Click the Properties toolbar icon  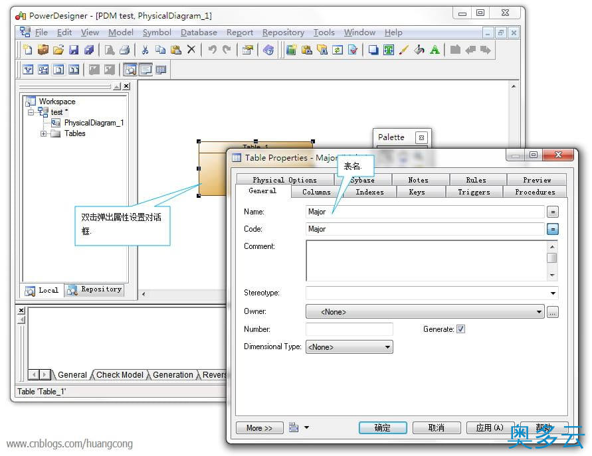(248, 50)
